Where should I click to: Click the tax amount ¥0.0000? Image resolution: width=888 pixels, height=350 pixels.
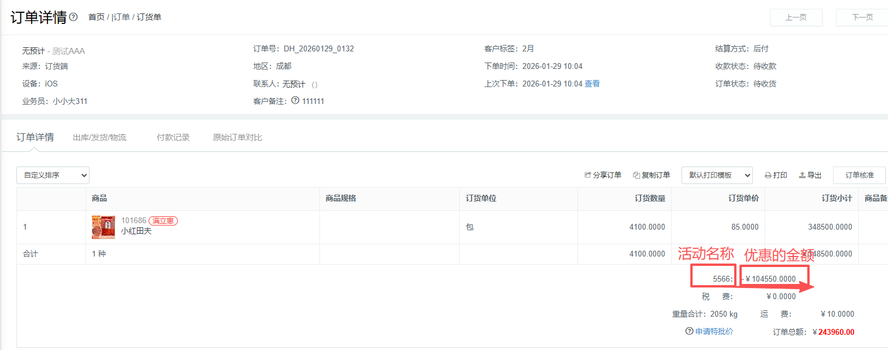(x=781, y=296)
